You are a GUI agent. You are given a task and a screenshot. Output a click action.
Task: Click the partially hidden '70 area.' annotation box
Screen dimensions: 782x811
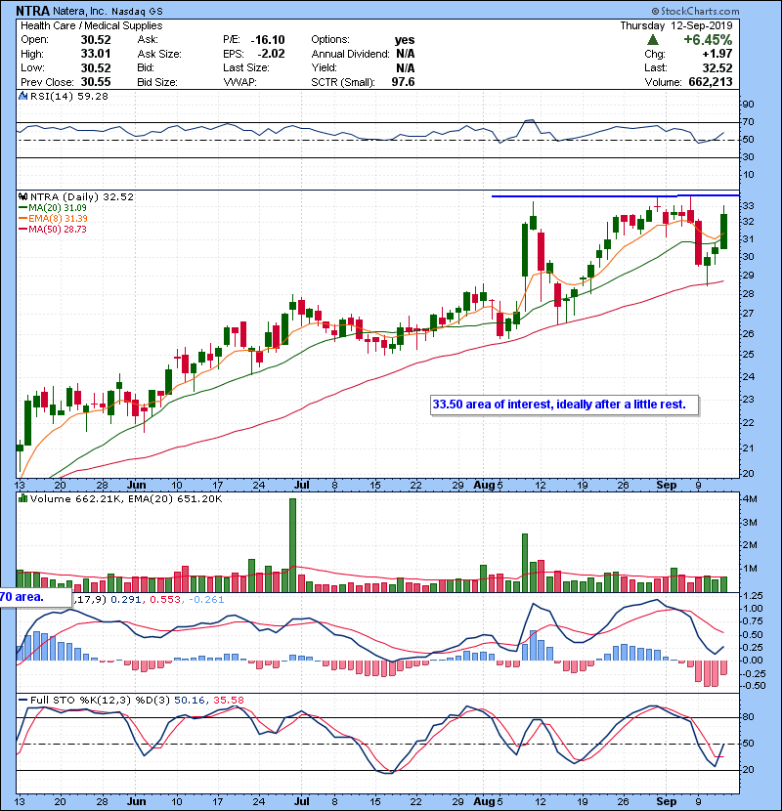coord(36,597)
